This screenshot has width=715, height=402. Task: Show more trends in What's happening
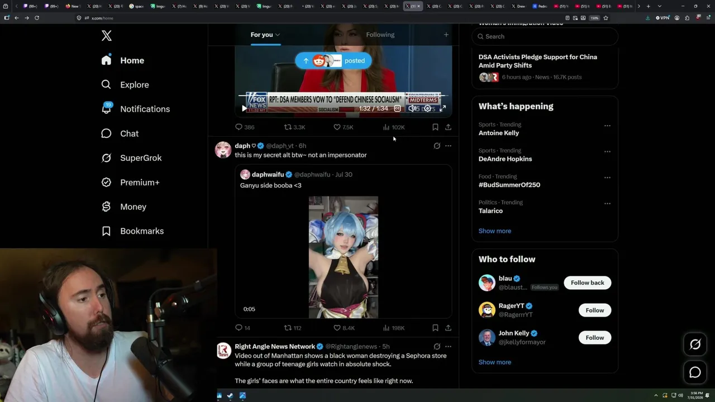coord(495,231)
